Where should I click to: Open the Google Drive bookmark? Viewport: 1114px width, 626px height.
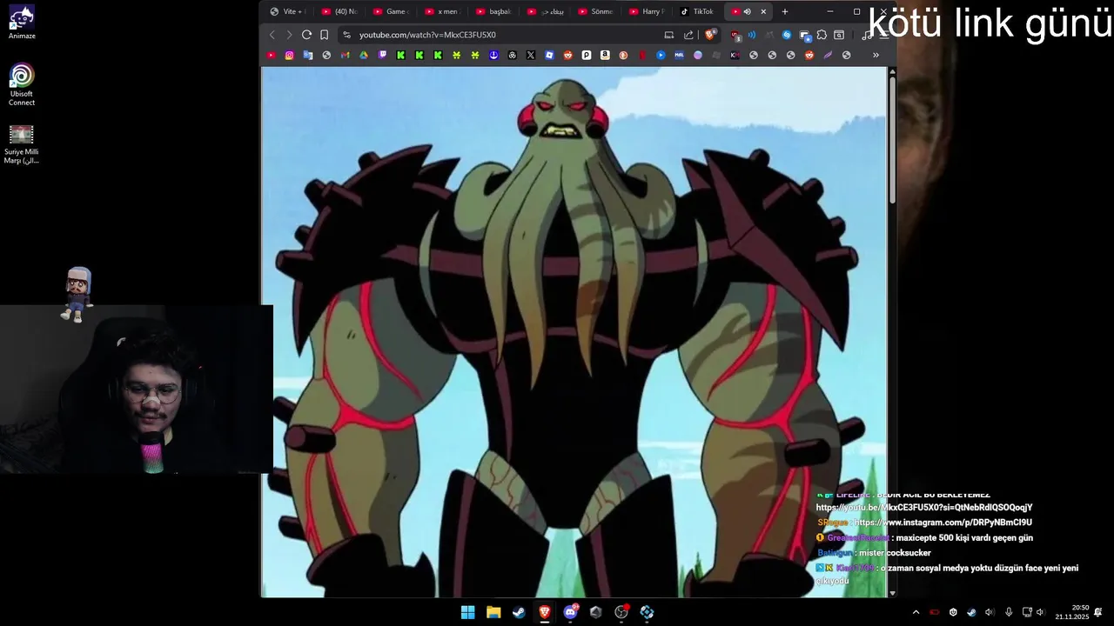click(x=364, y=55)
